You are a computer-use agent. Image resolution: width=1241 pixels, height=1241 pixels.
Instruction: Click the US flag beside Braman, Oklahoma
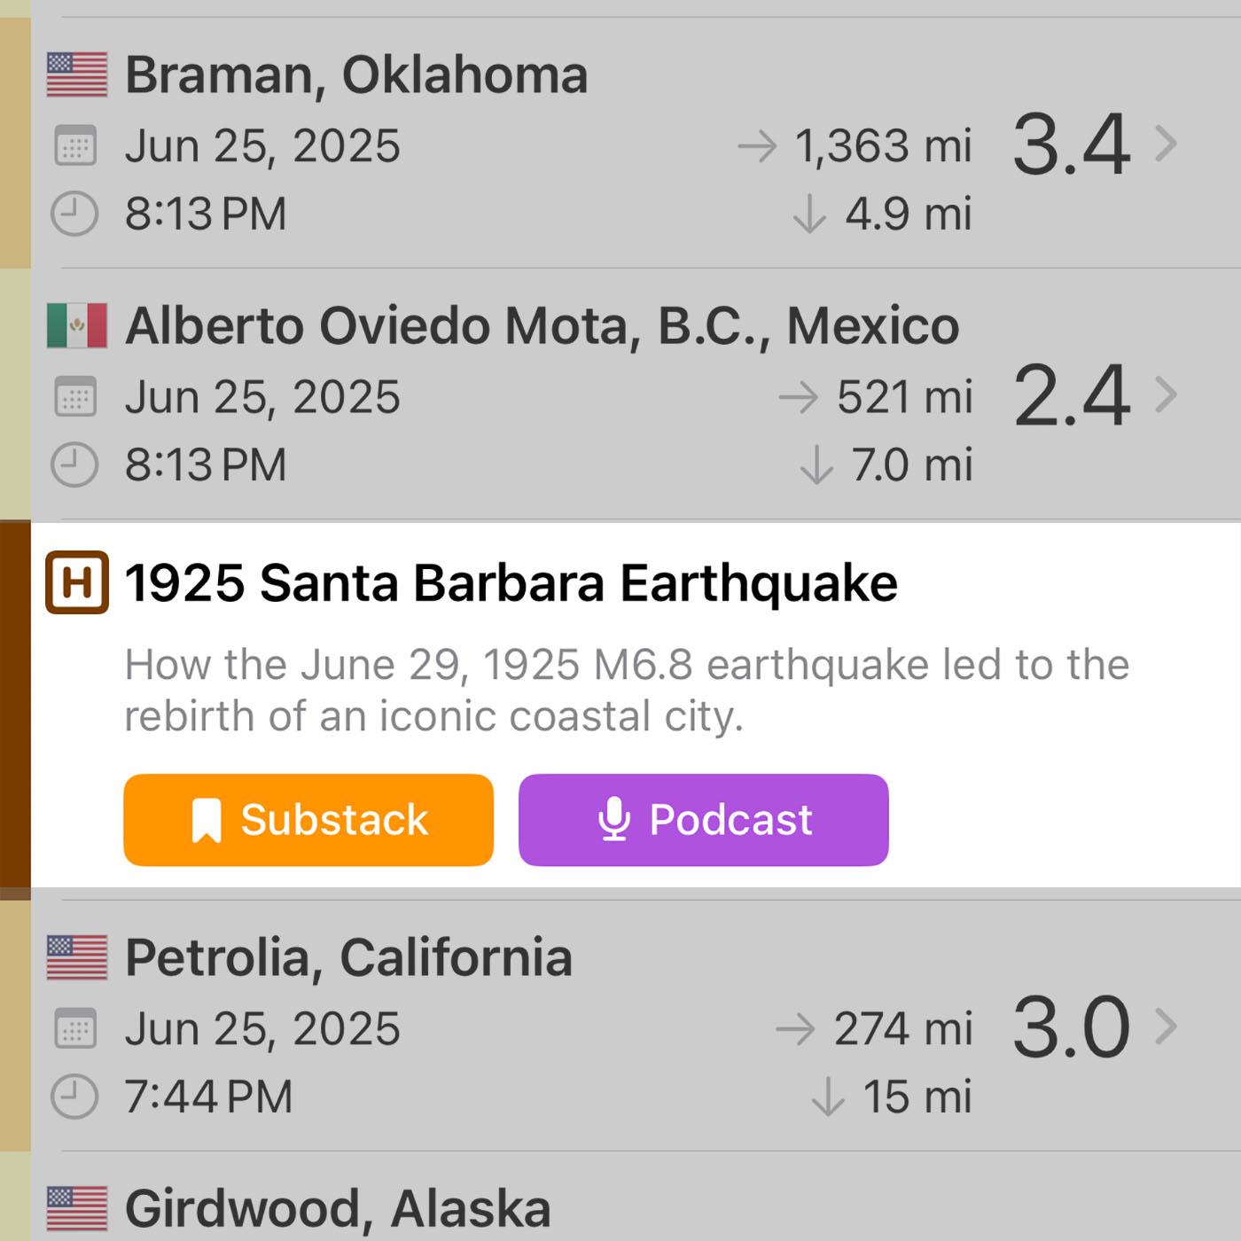[77, 74]
